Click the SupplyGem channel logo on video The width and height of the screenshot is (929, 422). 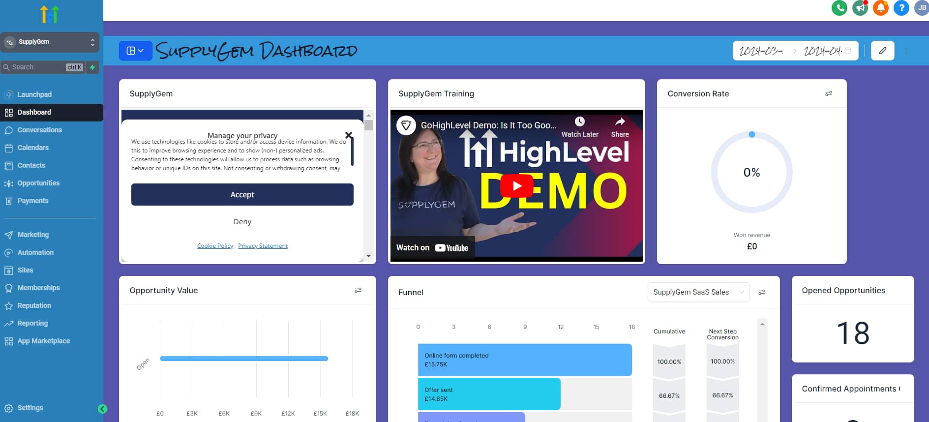pos(406,125)
